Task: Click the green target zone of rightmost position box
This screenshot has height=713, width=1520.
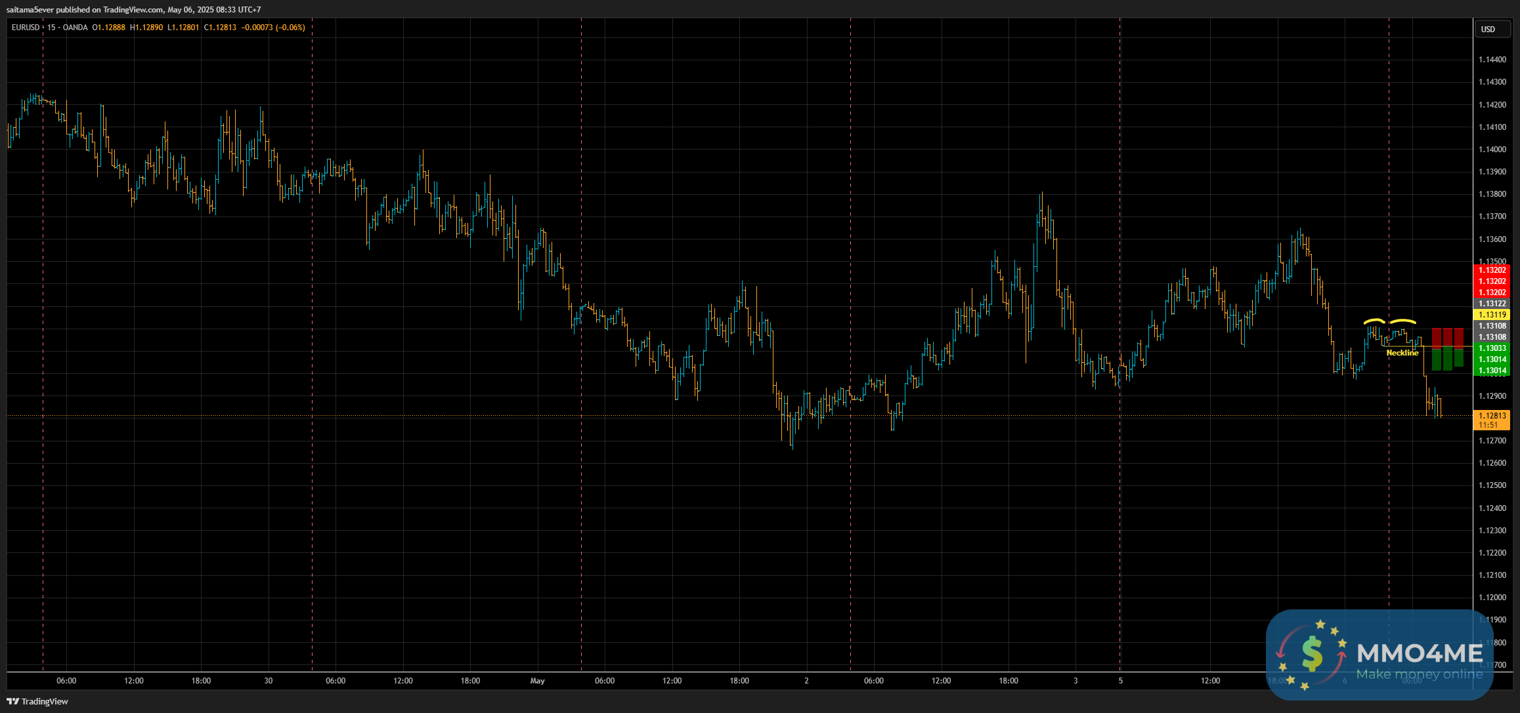Action: coord(1459,357)
